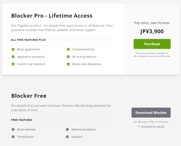Click green checkmark beside All locking features
181x146 pixels.
[x=68, y=57]
